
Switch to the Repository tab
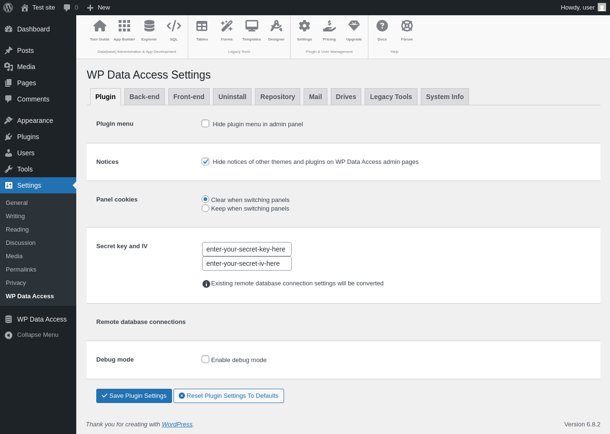coord(277,97)
